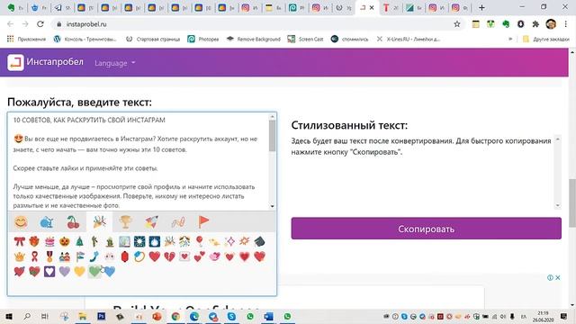Insert the golden crown emoji
Screen dimensions: 576x324
[19, 256]
